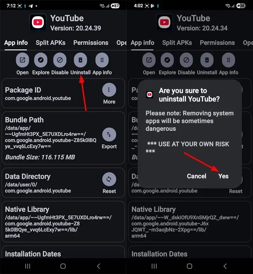Tap com.google.android.youtube Package ID text, left
Image resolution: width=253 pixels, height=274 pixels.
pyautogui.click(x=38, y=98)
